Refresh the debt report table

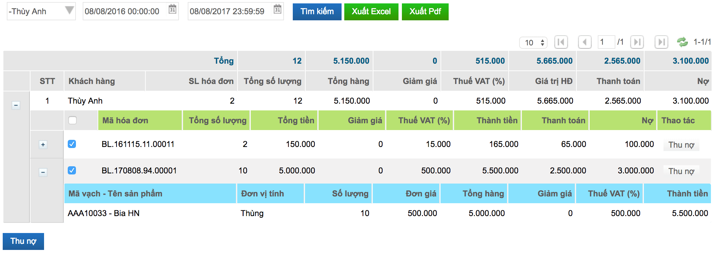[682, 42]
